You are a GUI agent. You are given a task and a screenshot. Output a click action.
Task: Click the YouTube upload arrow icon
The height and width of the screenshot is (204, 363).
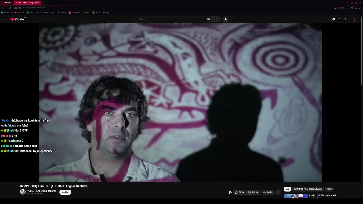[339, 19]
